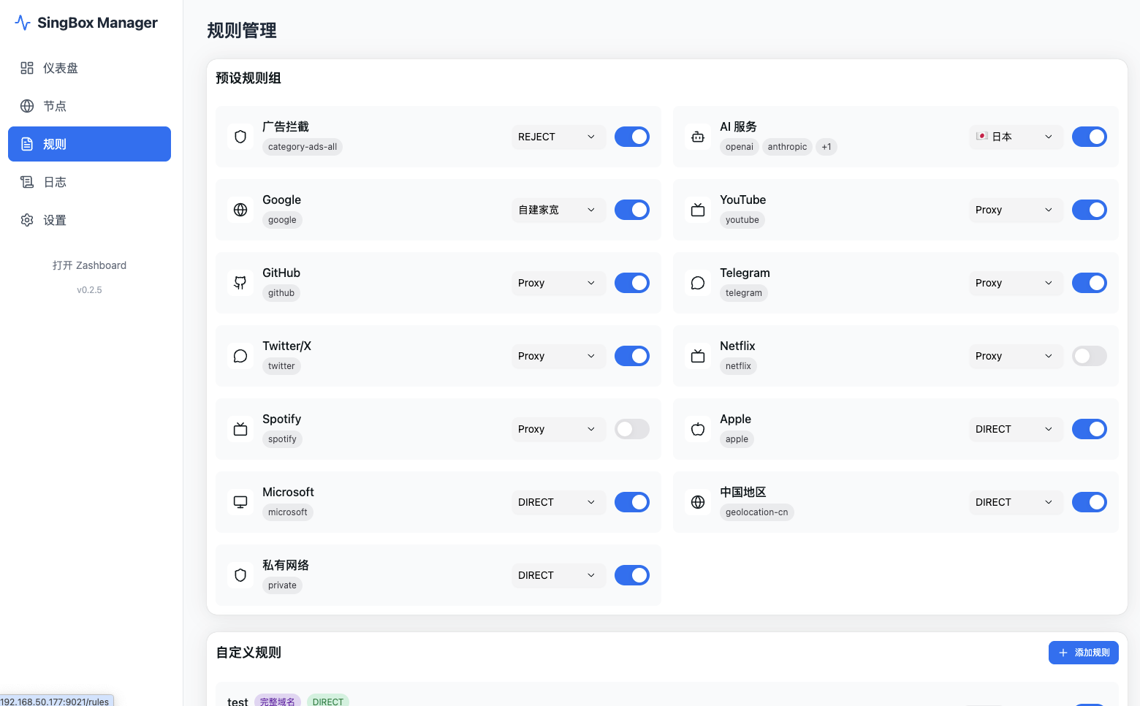Select the 规则 rules menu item

tap(89, 144)
